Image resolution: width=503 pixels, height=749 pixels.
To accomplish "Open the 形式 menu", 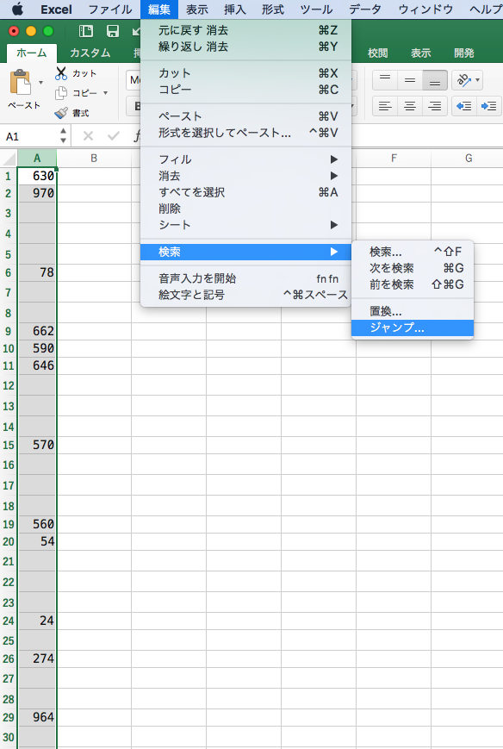I will coord(273,9).
